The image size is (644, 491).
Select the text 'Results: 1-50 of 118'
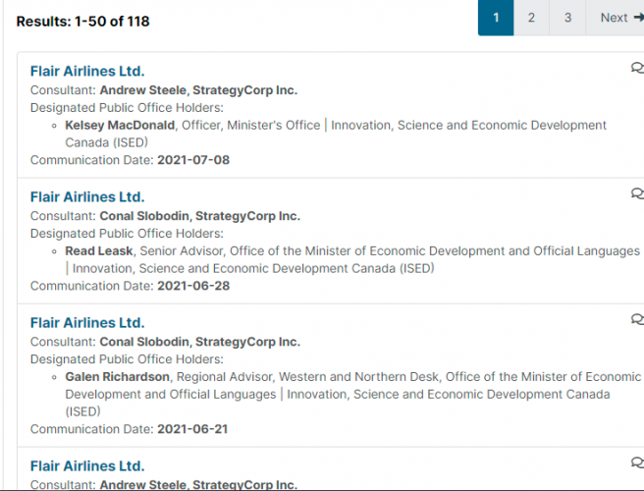(x=83, y=22)
